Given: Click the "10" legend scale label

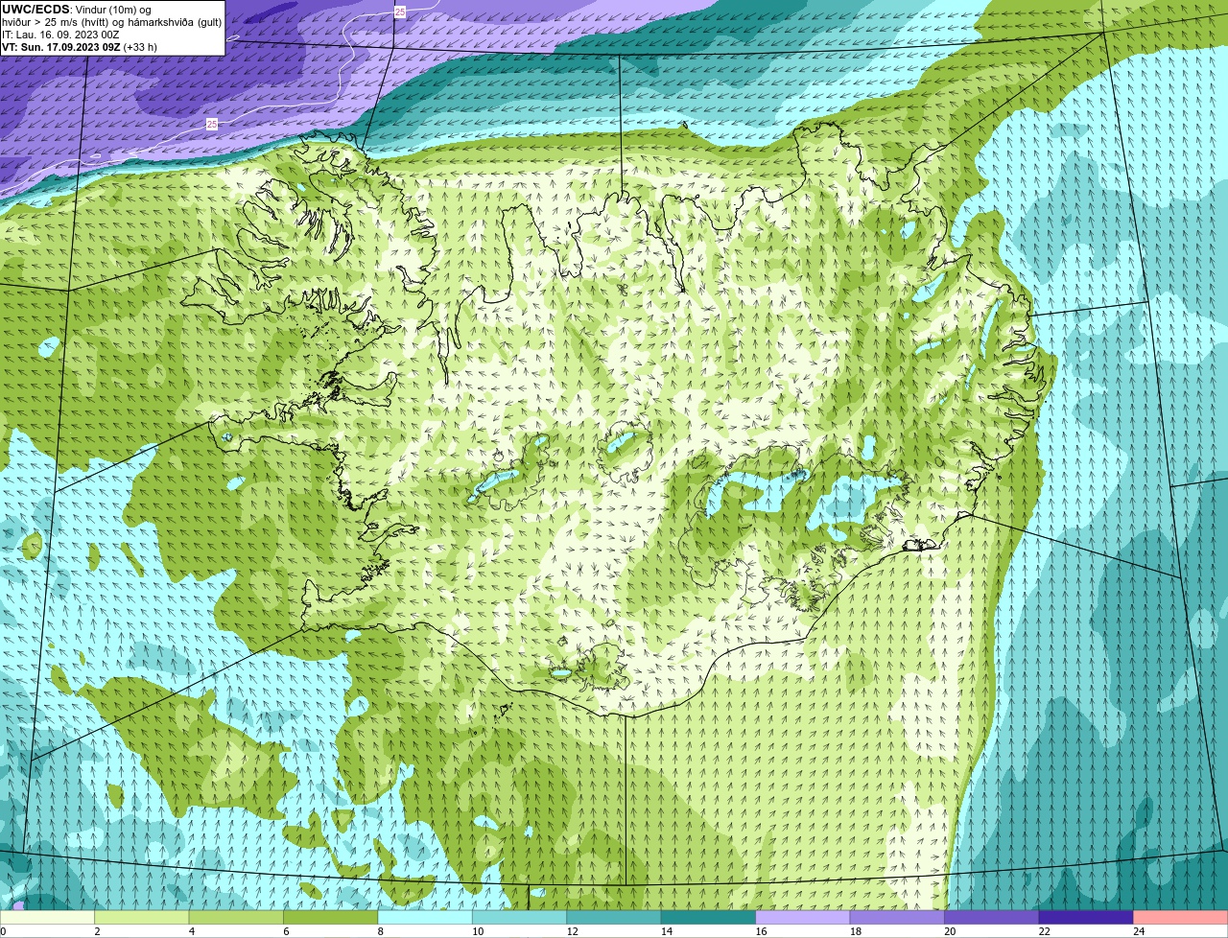Looking at the screenshot, I should 477,931.
